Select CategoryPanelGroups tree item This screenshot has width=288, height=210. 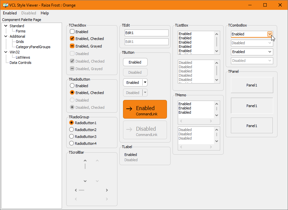pyautogui.click(x=33, y=47)
